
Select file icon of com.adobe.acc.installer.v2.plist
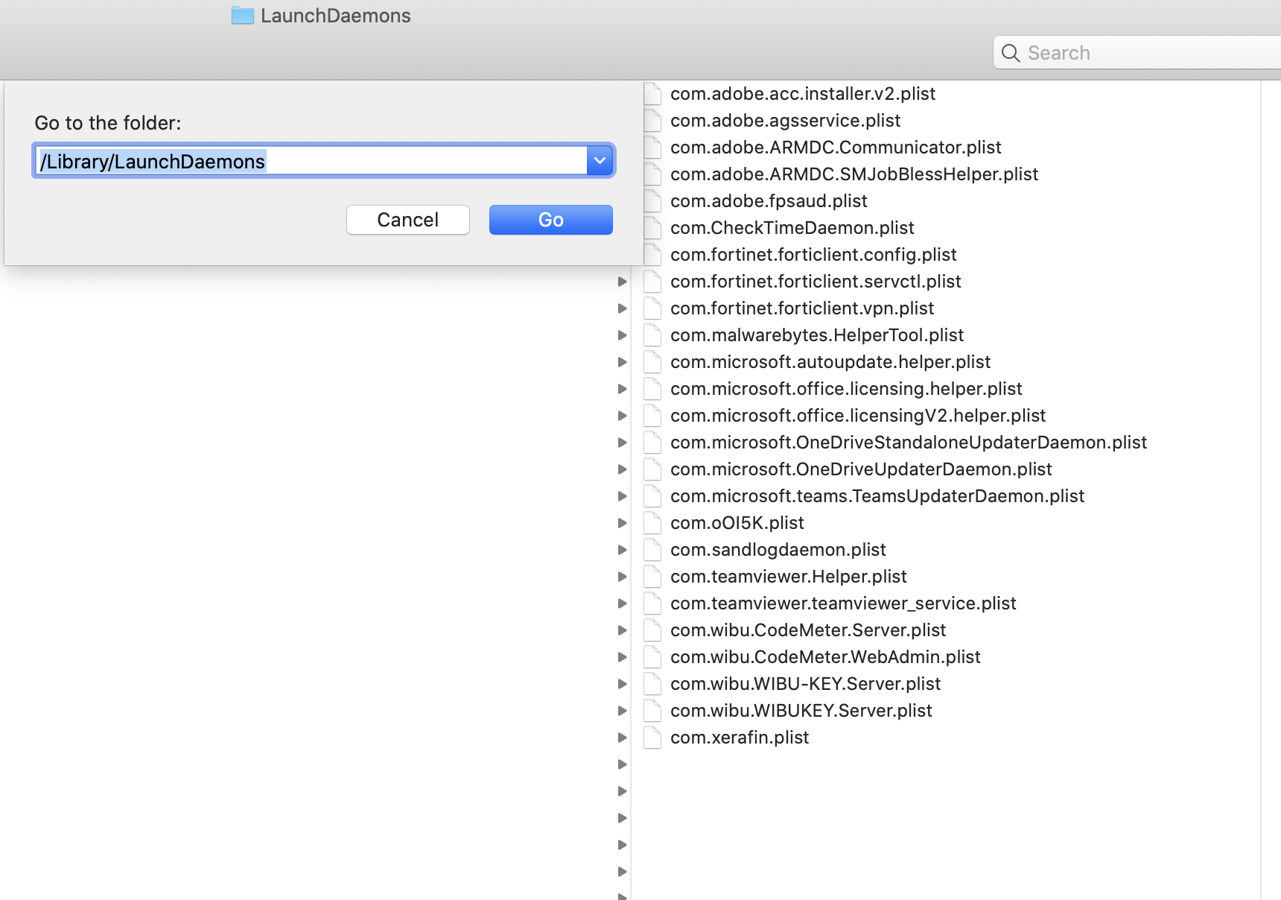tap(652, 94)
